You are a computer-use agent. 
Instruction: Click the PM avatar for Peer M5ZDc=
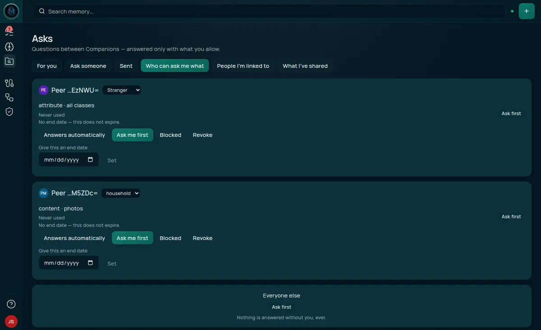pos(43,193)
